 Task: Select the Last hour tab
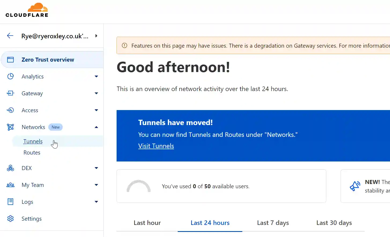tap(147, 223)
